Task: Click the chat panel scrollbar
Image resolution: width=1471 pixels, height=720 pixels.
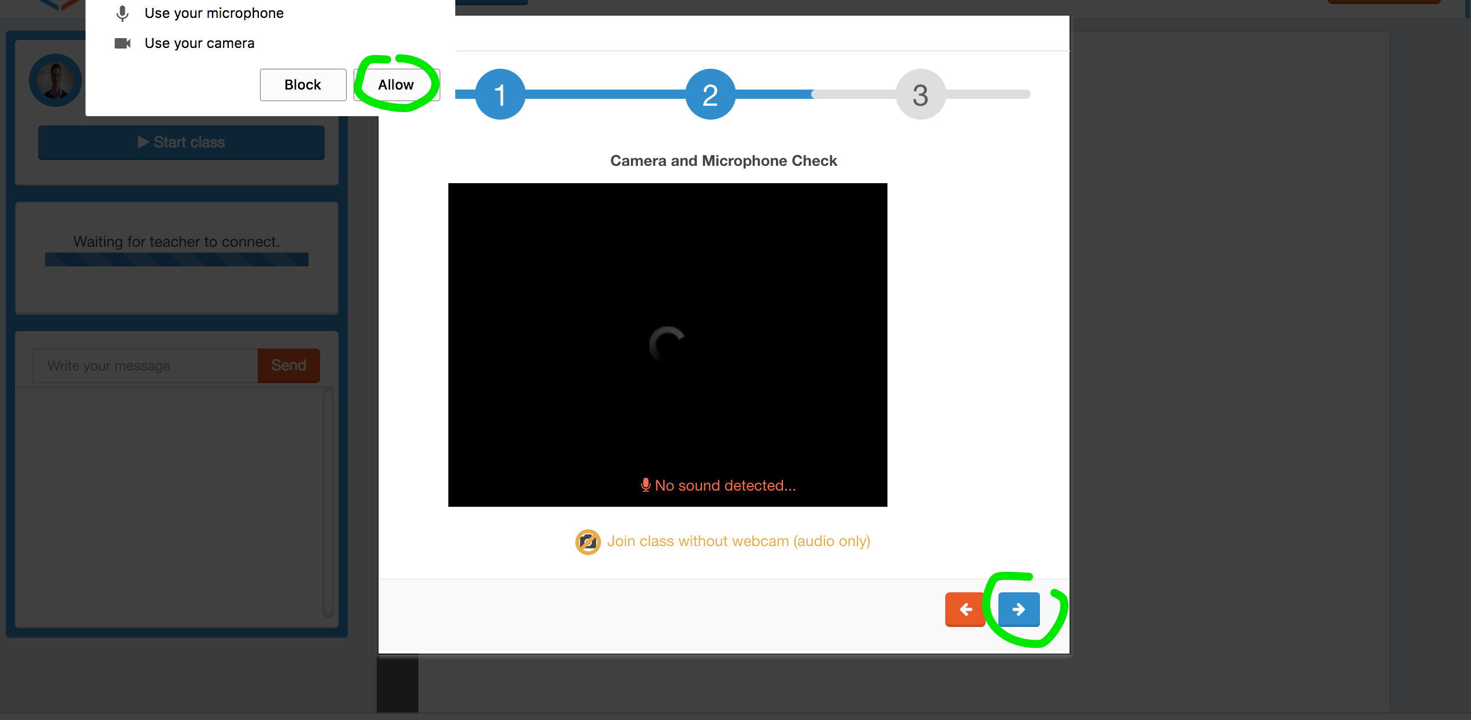Action: pos(328,503)
